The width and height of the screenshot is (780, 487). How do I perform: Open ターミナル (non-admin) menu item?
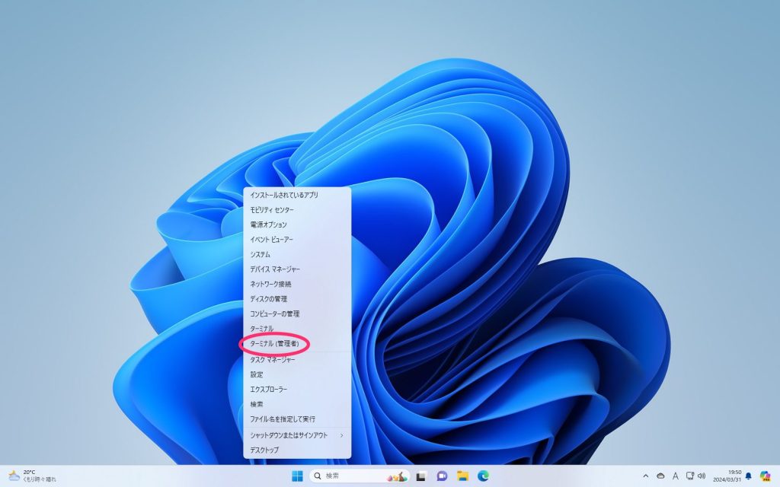pyautogui.click(x=297, y=329)
